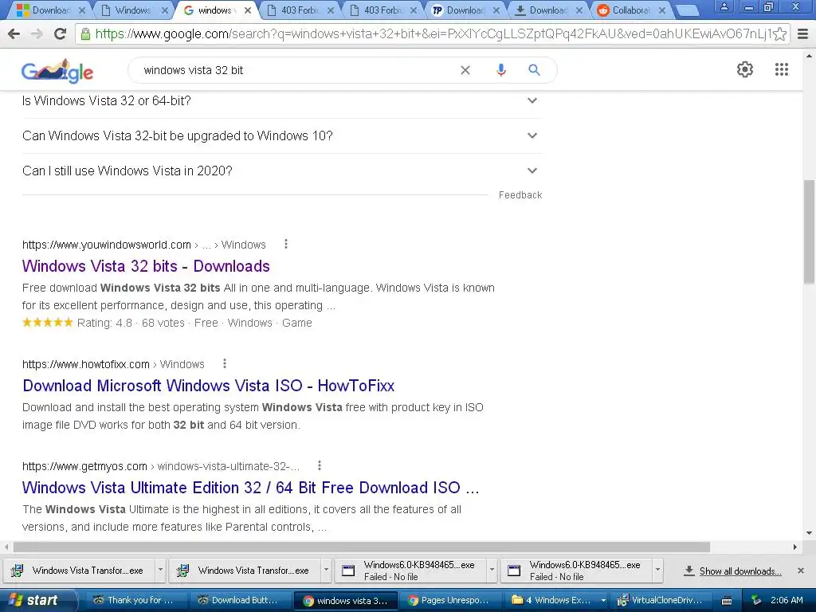Image resolution: width=816 pixels, height=612 pixels.
Task: Open 'Windows Vista Ultimate Edition 32 / 64 Bit' link
Action: [x=250, y=488]
